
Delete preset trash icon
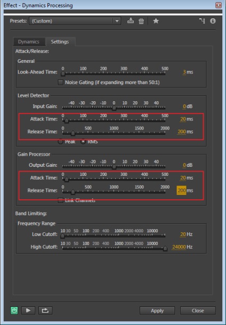pos(141,21)
